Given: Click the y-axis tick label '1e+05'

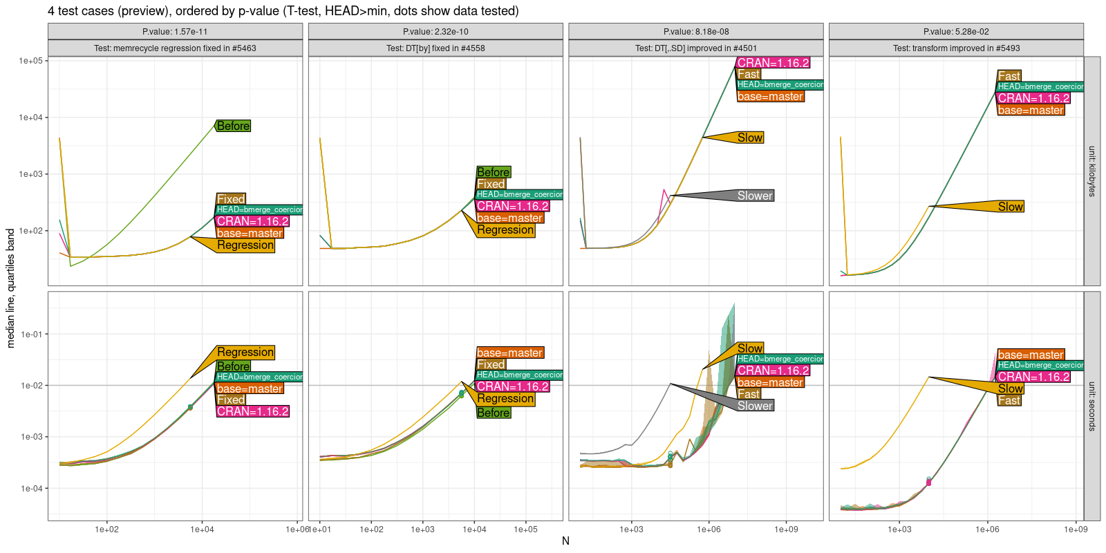Looking at the screenshot, I should tap(31, 61).
